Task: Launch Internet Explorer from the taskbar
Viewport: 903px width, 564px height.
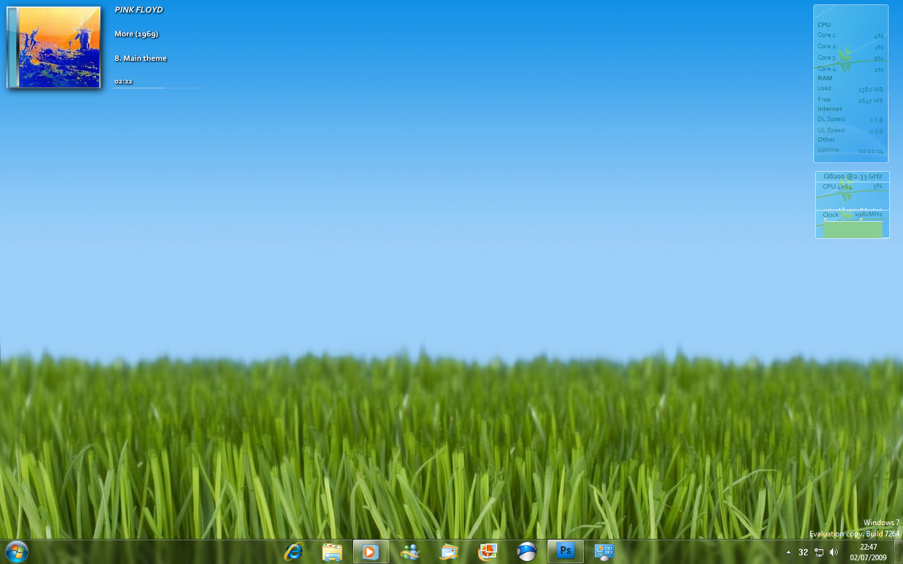Action: click(293, 551)
